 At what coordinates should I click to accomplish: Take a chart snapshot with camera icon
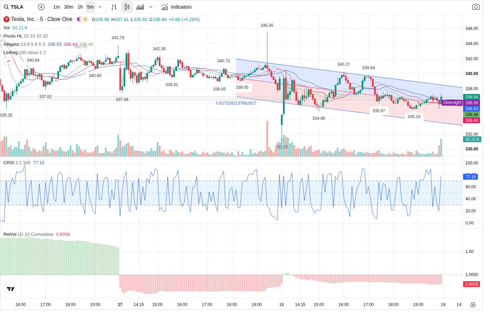click(x=476, y=7)
